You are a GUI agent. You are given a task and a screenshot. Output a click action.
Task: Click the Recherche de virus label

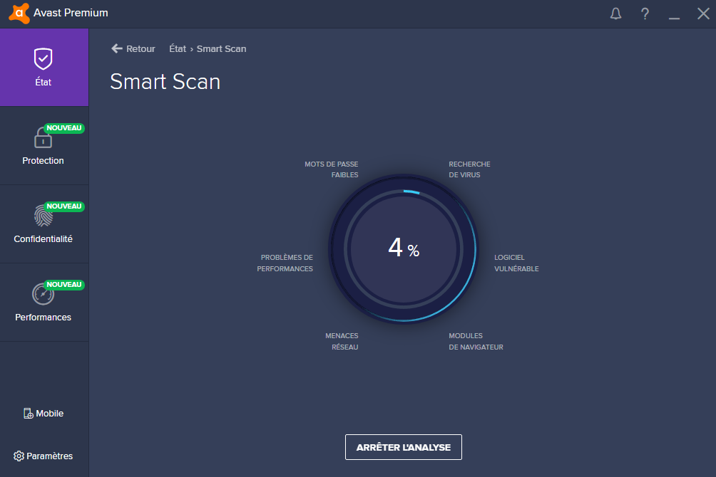click(x=469, y=169)
